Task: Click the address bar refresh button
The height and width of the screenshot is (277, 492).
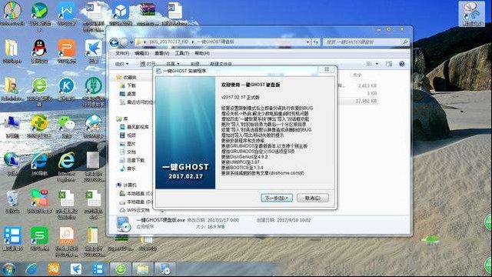Action: click(316, 42)
